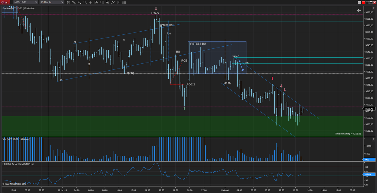Image resolution: width=377 pixels, height=193 pixels.
Task: Open the Data Series icon
Action: click(107, 2)
